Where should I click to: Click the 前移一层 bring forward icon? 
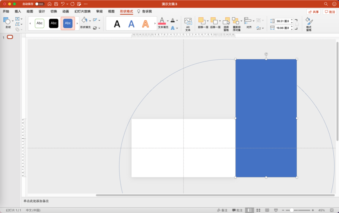tap(202, 21)
